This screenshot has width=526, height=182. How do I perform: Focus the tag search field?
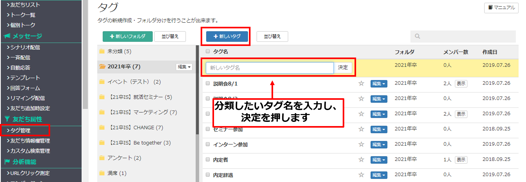tap(463, 36)
